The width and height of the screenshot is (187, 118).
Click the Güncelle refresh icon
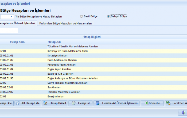click(146, 103)
